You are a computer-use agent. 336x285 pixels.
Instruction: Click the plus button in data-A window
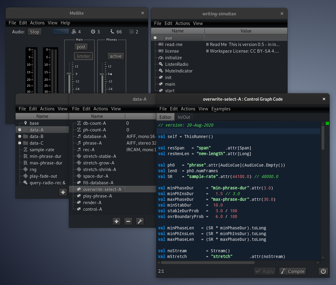117,222
